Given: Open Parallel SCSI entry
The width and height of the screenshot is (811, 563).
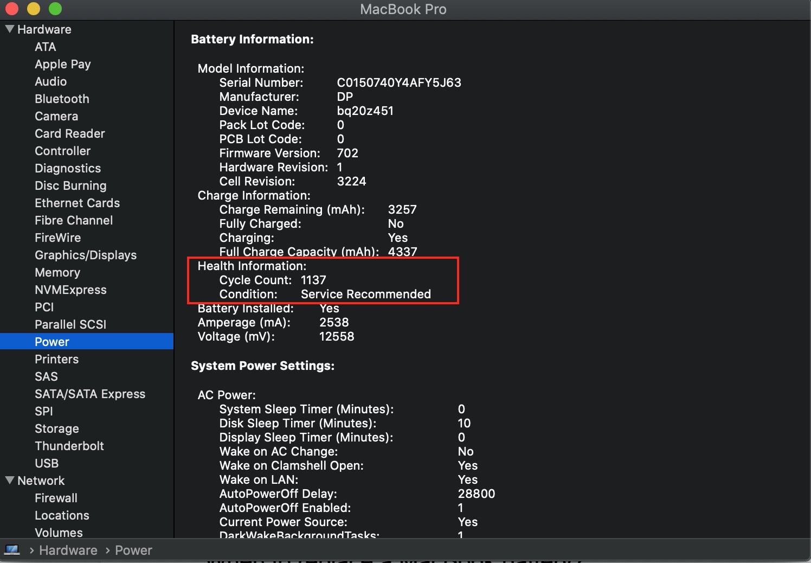Looking at the screenshot, I should tap(70, 324).
